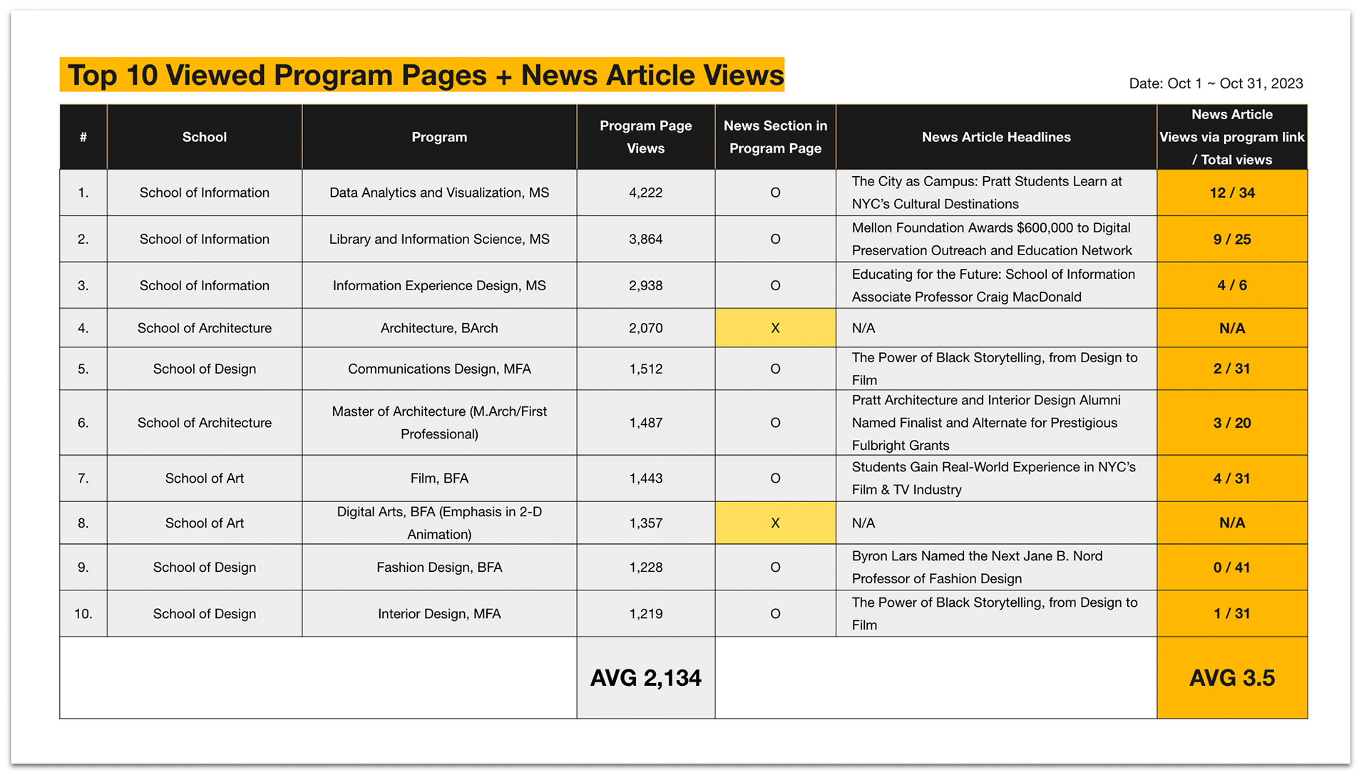Select the 'School' column header
1369x780 pixels.
click(x=204, y=137)
